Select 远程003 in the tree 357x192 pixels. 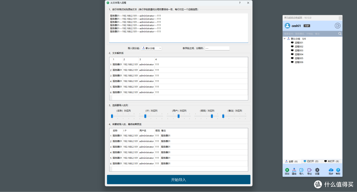(299, 51)
